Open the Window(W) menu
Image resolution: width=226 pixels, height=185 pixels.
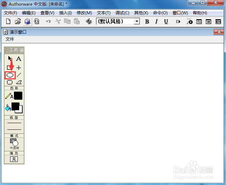click(180, 13)
